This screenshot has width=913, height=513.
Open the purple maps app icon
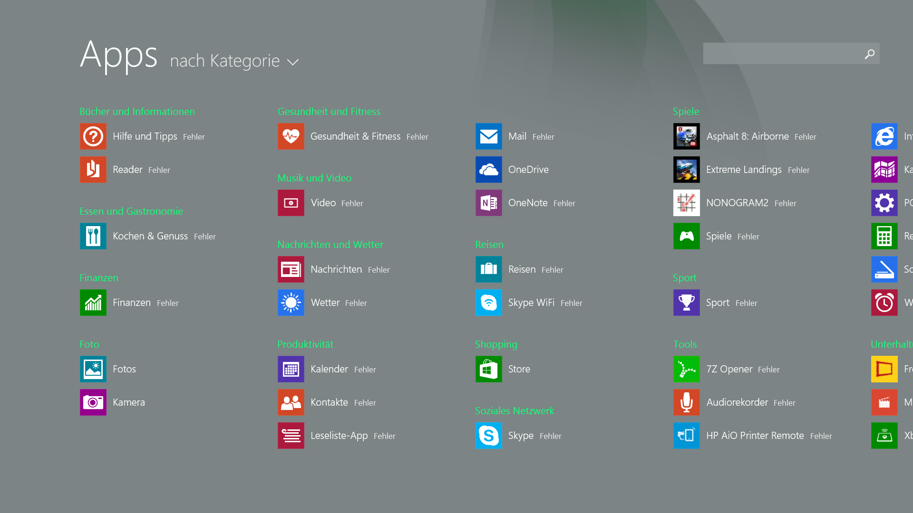pyautogui.click(x=884, y=170)
